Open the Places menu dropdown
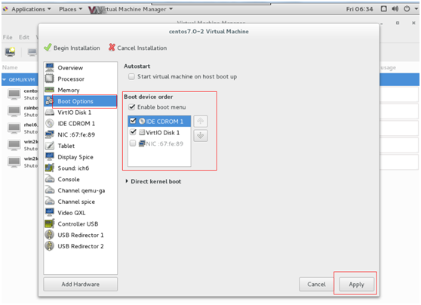 coord(70,9)
